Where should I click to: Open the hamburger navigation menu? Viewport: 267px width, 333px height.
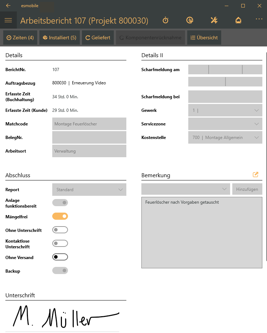pyautogui.click(x=8, y=20)
